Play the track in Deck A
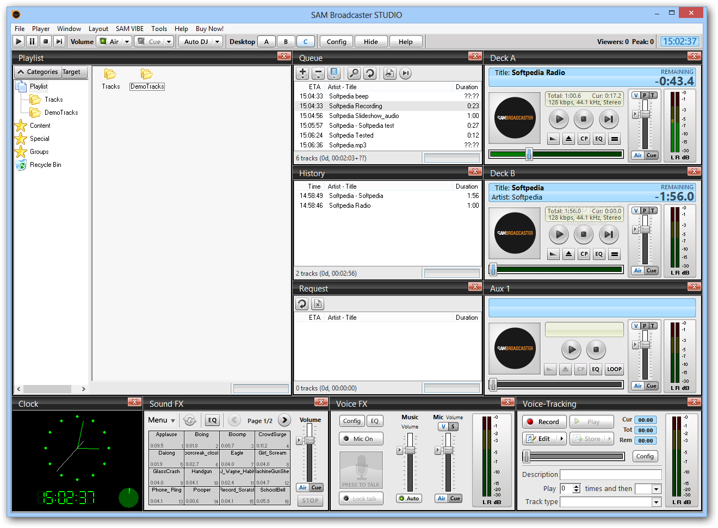Screen dimensions: 718x528 point(559,119)
